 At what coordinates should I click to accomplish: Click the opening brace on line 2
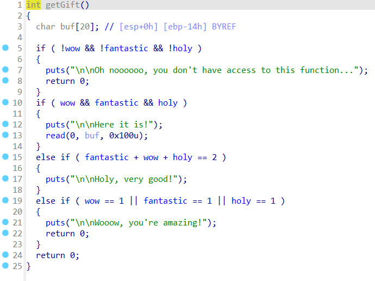[x=29, y=16]
